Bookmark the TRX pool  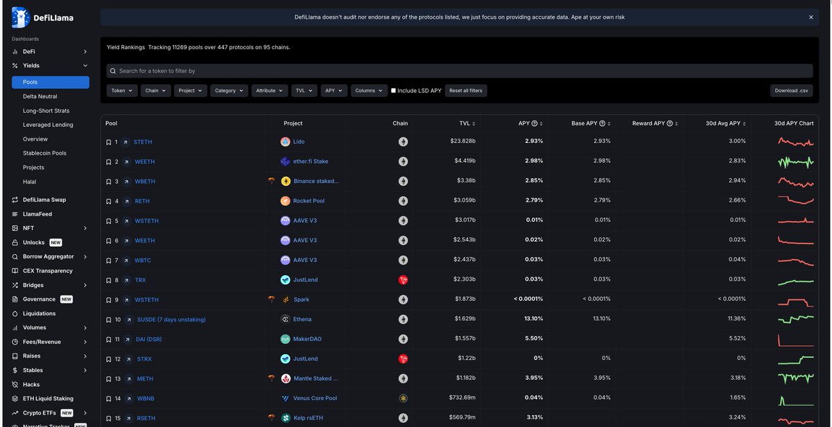(108, 280)
